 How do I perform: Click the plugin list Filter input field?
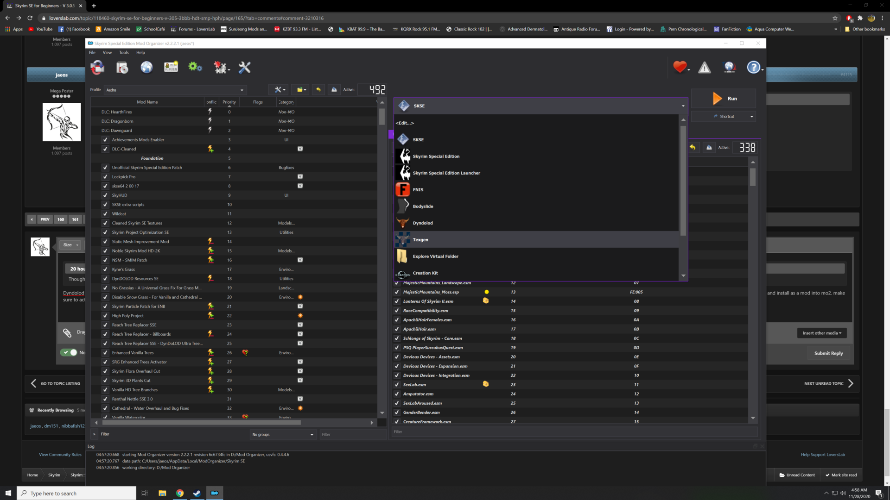pos(575,432)
